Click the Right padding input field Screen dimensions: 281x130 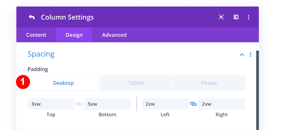[221, 104]
